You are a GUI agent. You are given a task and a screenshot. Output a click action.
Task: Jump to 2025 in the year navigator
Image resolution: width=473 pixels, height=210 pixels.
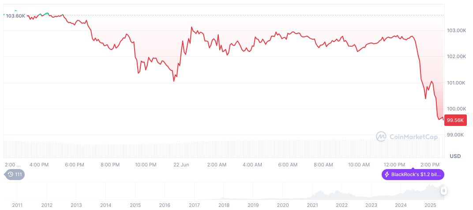coord(430,205)
